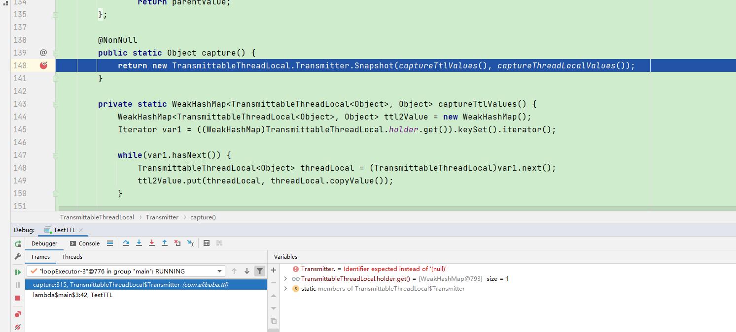Screen dimensions: 736x332
Task: Click the Step Out icon
Action: pos(165,243)
